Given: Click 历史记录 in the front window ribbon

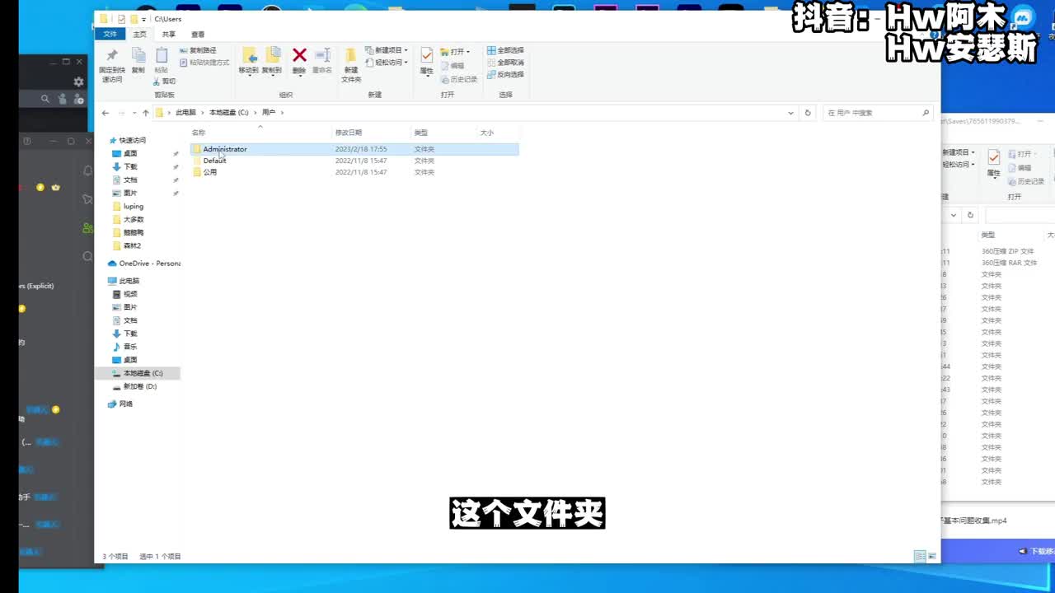Looking at the screenshot, I should [x=459, y=79].
